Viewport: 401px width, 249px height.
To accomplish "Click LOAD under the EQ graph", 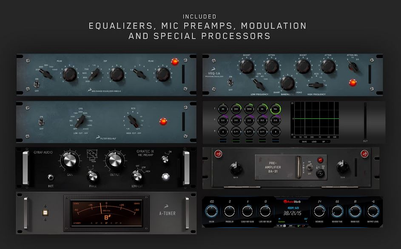I will [314, 141].
